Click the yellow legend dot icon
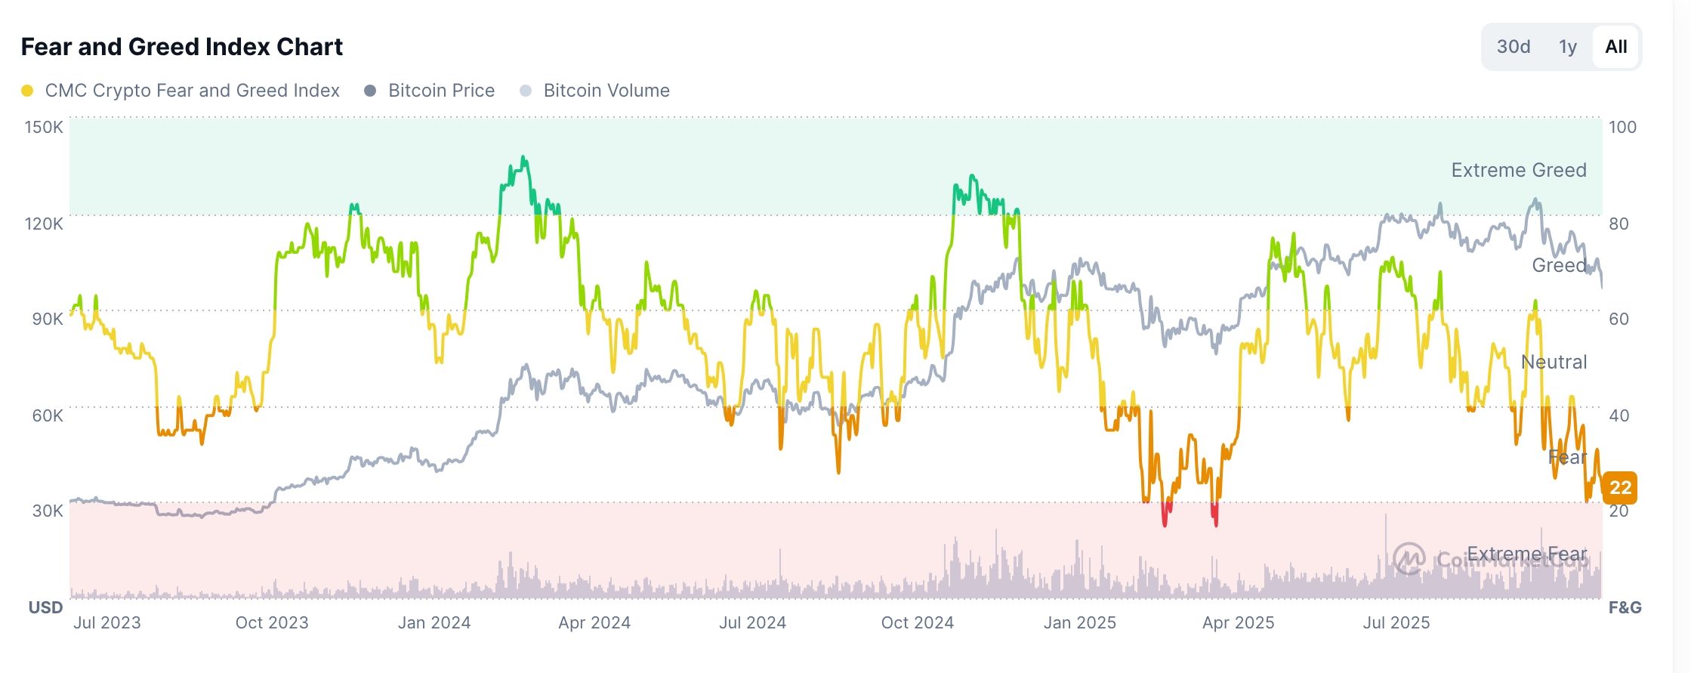Viewport: 1691px width, 673px height. click(x=28, y=90)
